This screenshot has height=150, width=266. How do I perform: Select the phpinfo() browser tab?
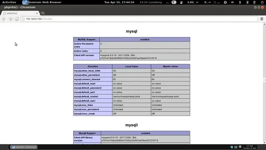(x=20, y=13)
